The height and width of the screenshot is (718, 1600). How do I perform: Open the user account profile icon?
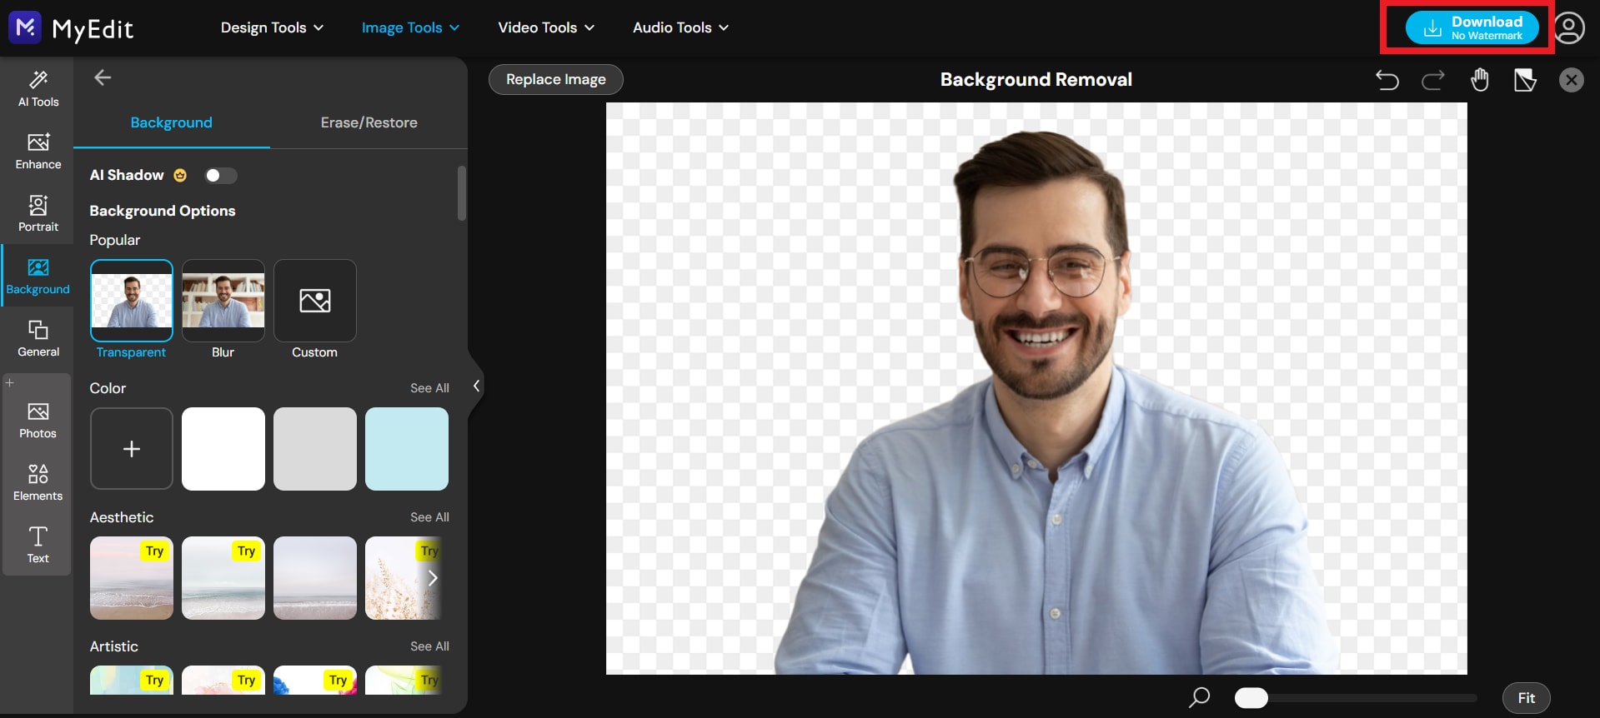click(1569, 27)
